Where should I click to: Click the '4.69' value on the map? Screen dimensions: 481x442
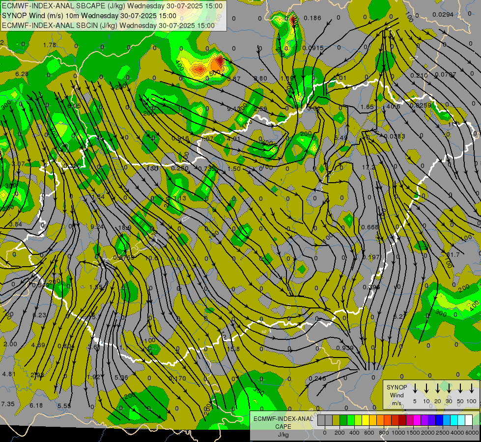coord(38,345)
